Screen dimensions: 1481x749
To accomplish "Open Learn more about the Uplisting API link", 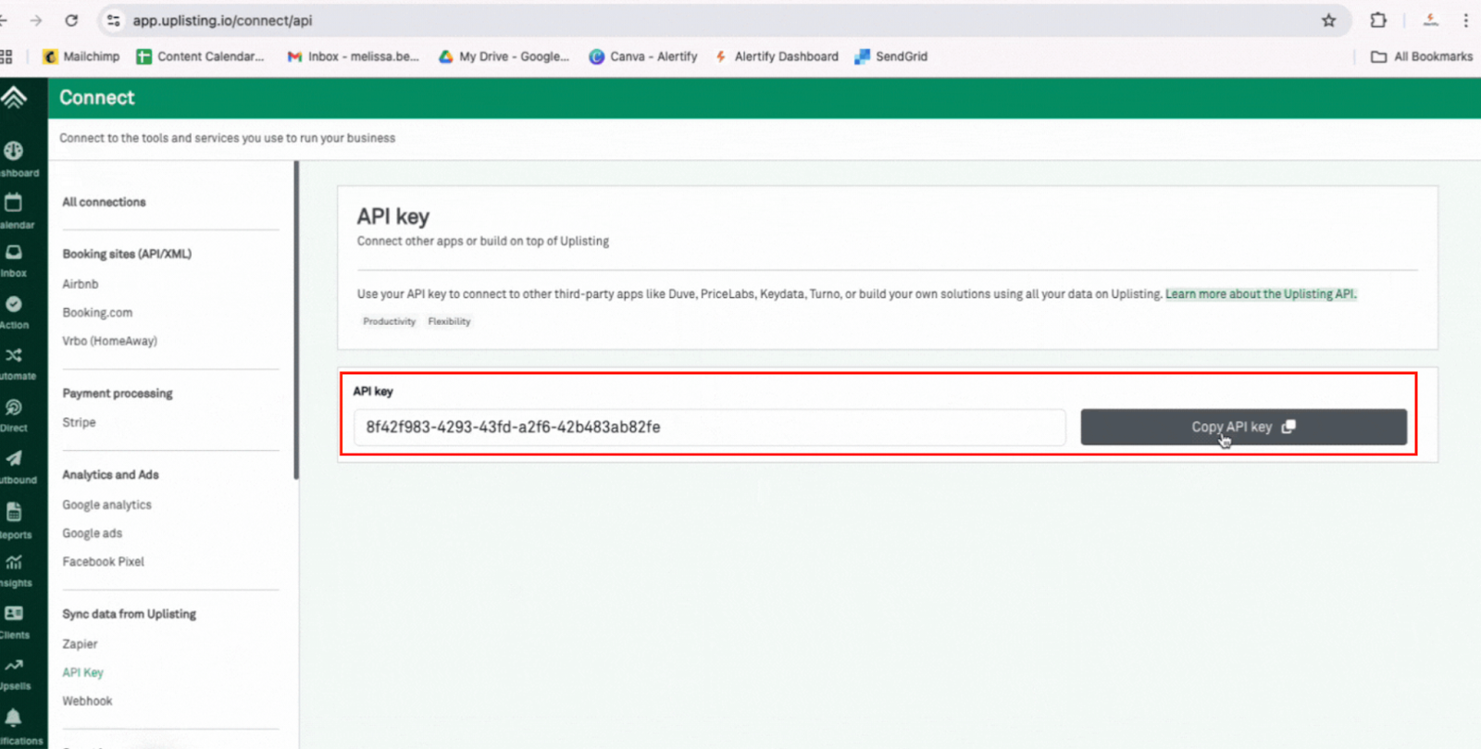I will coord(1260,294).
